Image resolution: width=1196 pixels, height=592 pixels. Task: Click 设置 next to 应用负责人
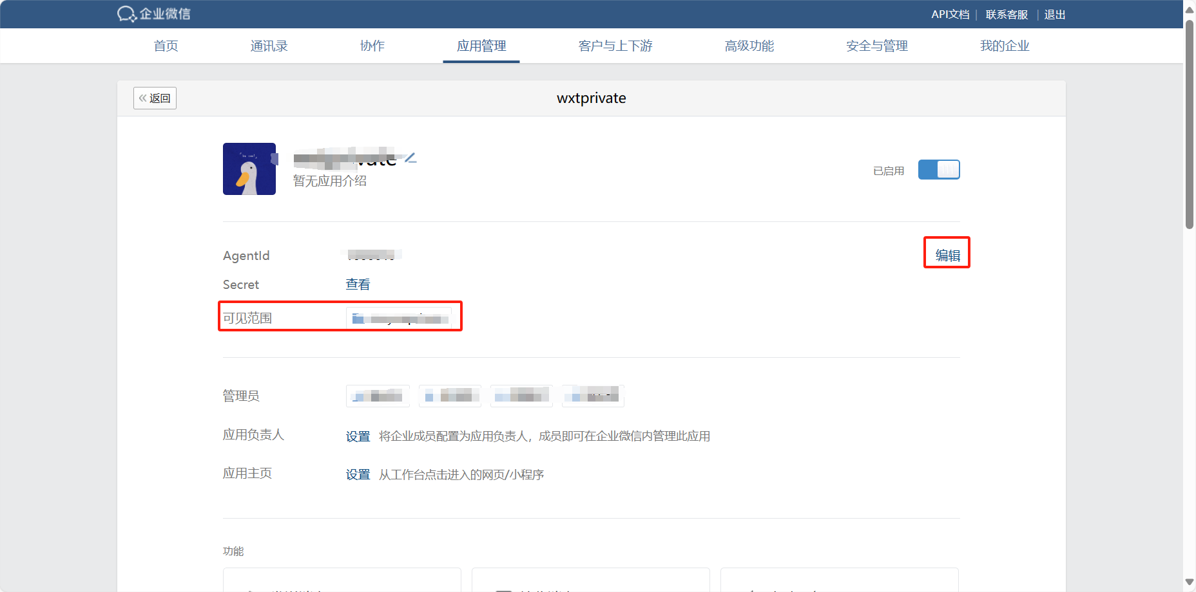pyautogui.click(x=358, y=436)
